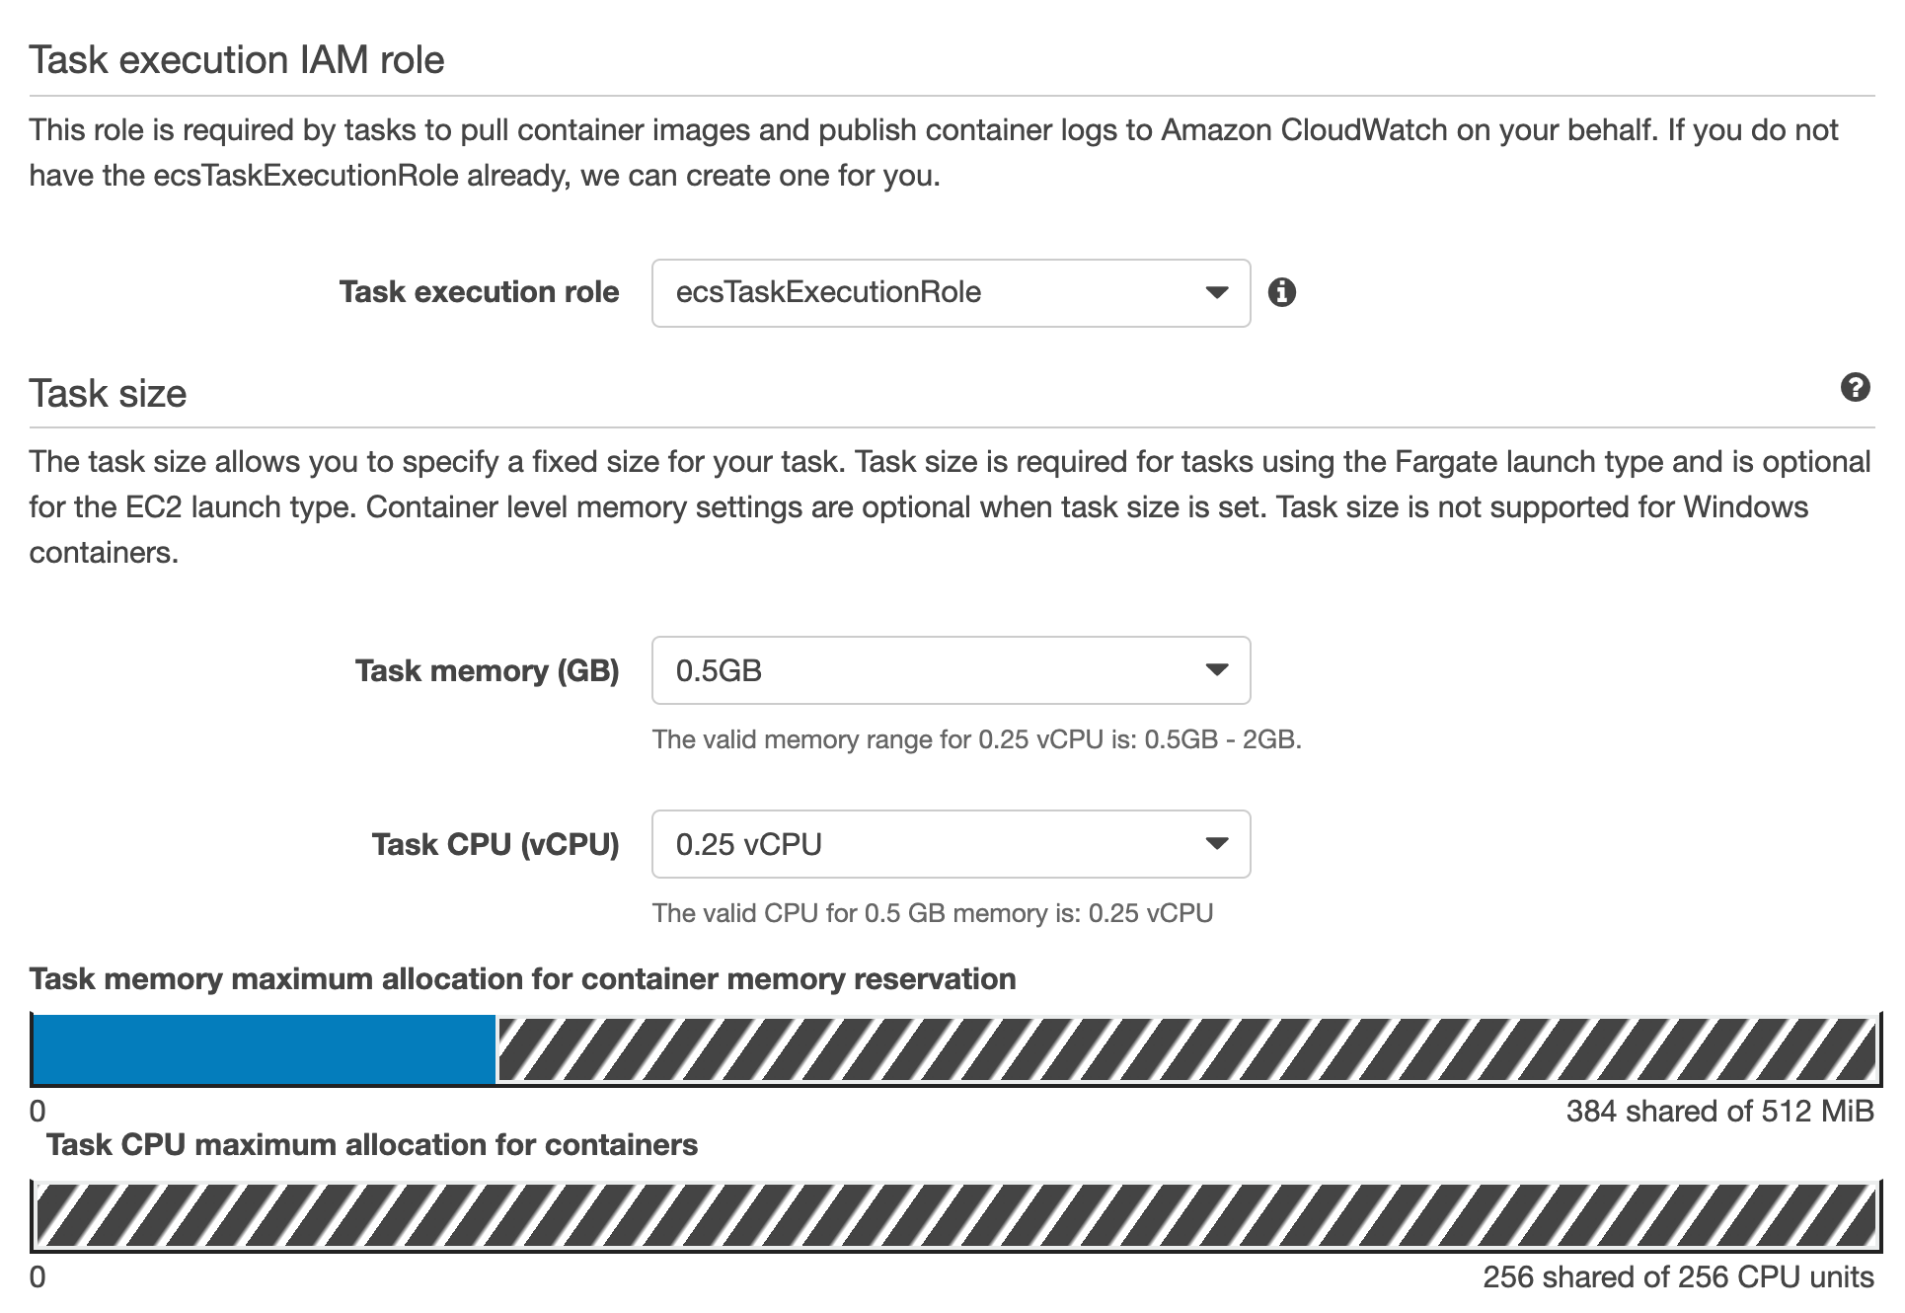1905x1313 pixels.
Task: Open the Task CPU (vCPU) dropdown
Action: tap(951, 844)
